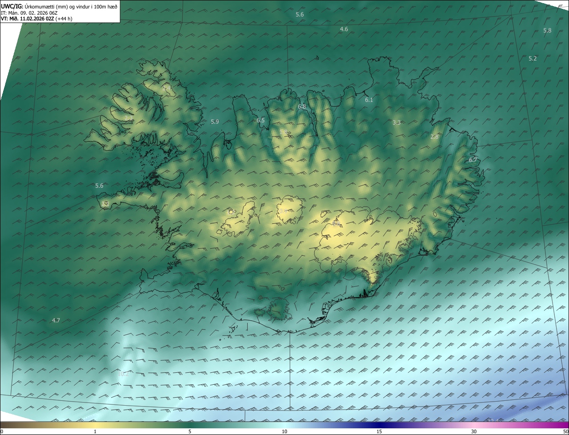
Task: Click the '10.2' precipitation value on the map
Action: 123,374
